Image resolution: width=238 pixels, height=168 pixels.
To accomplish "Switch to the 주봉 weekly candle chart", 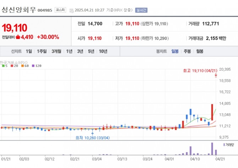I will pyautogui.click(x=187, y=51).
